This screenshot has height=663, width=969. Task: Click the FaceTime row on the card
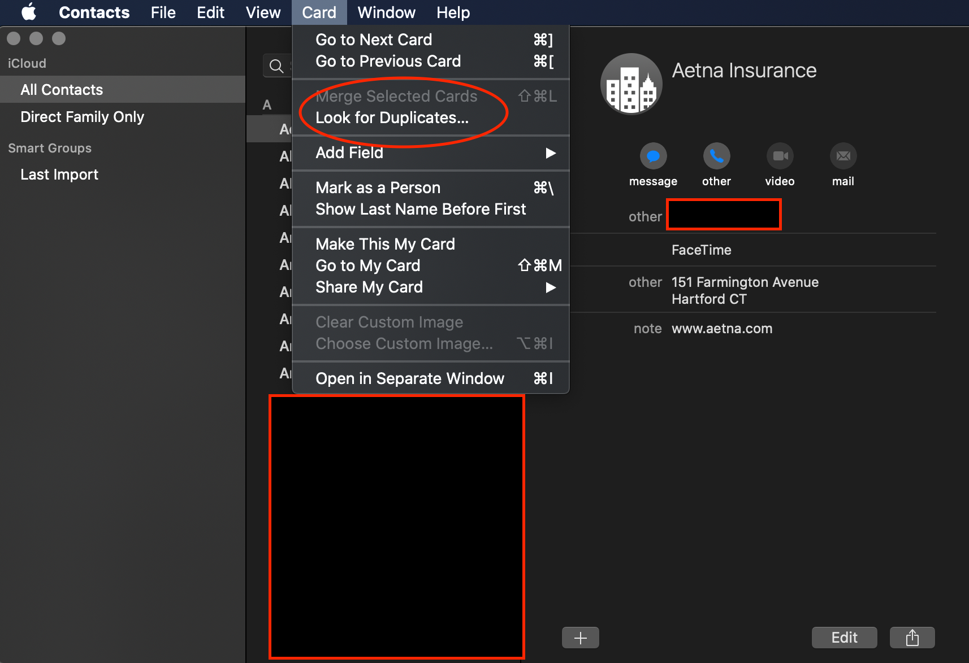pyautogui.click(x=701, y=250)
